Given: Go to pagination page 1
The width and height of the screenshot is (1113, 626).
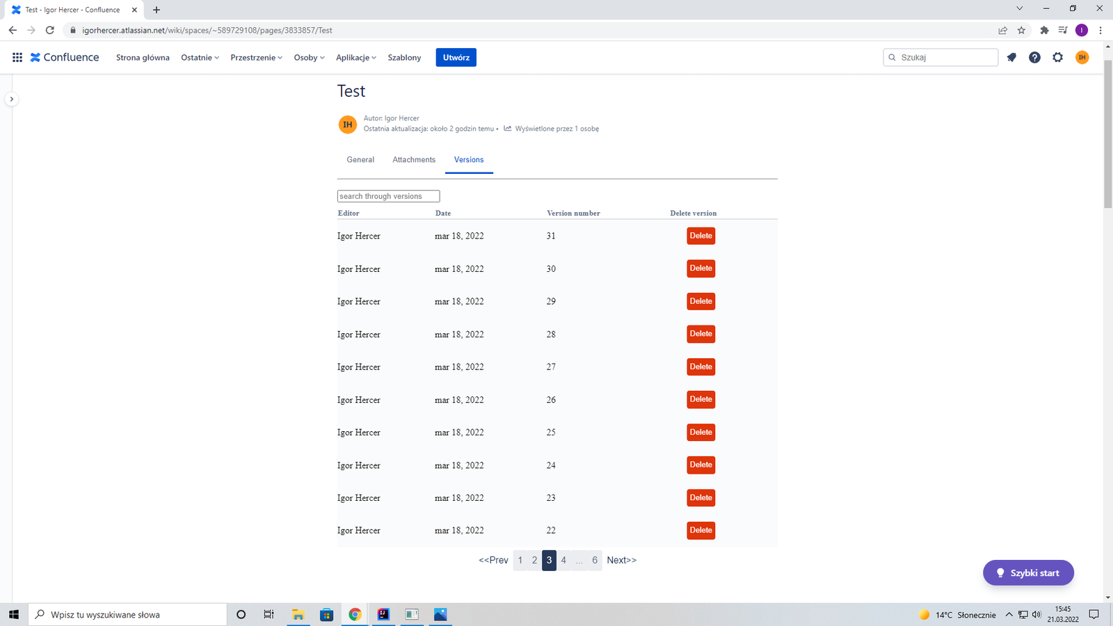Looking at the screenshot, I should 520,560.
